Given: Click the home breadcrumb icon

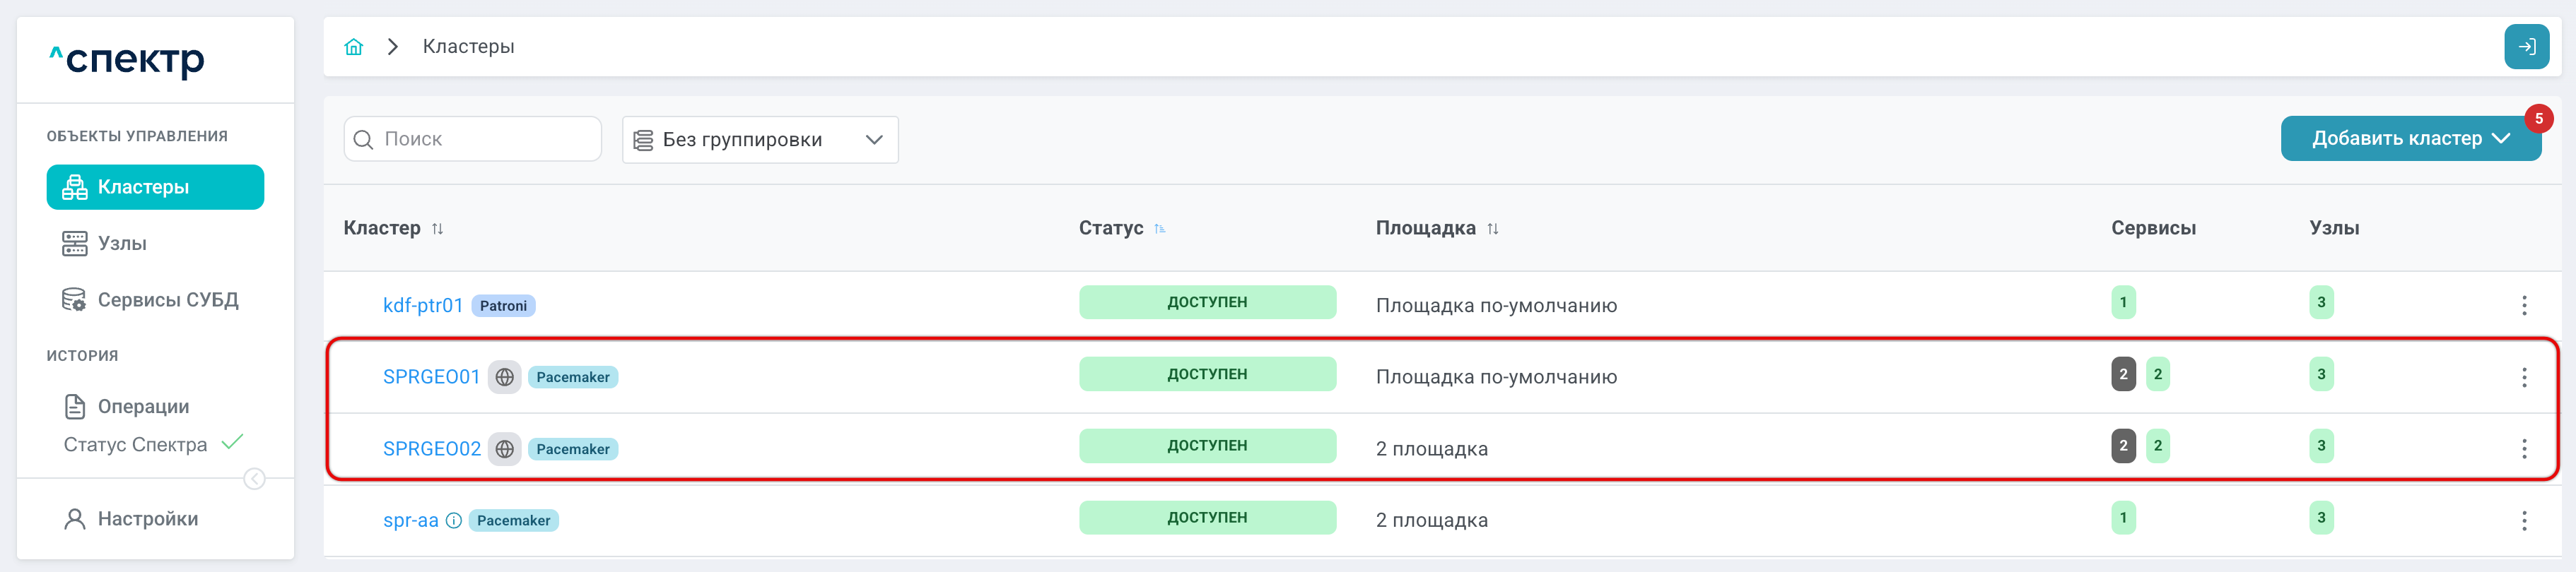Looking at the screenshot, I should pyautogui.click(x=354, y=47).
